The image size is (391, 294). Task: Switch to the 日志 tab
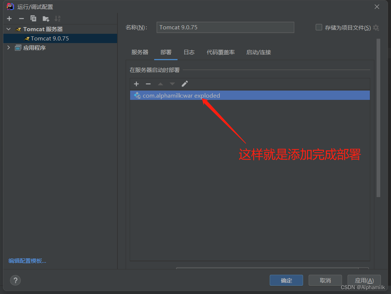[189, 52]
